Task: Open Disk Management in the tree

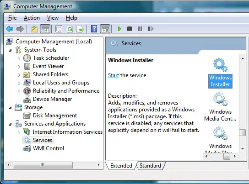Action: pyautogui.click(x=55, y=116)
